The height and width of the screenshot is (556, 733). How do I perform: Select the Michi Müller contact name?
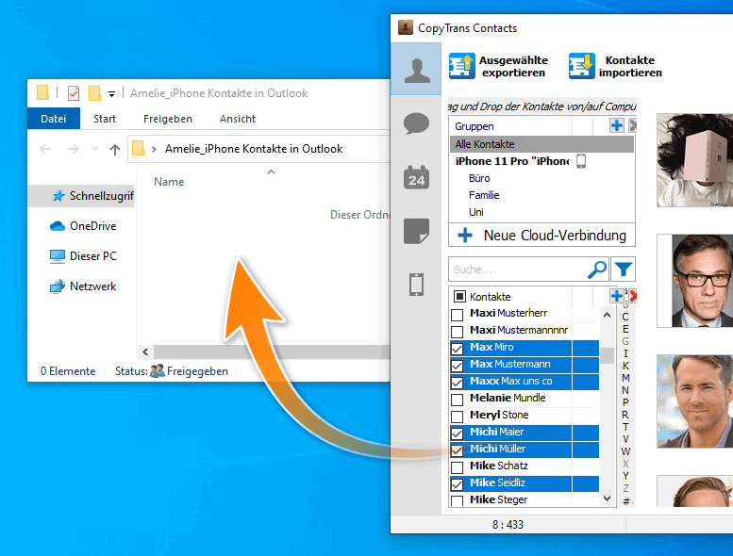pyautogui.click(x=497, y=449)
